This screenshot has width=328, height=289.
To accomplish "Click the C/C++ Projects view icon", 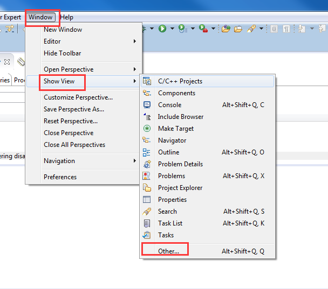I will 147,81.
